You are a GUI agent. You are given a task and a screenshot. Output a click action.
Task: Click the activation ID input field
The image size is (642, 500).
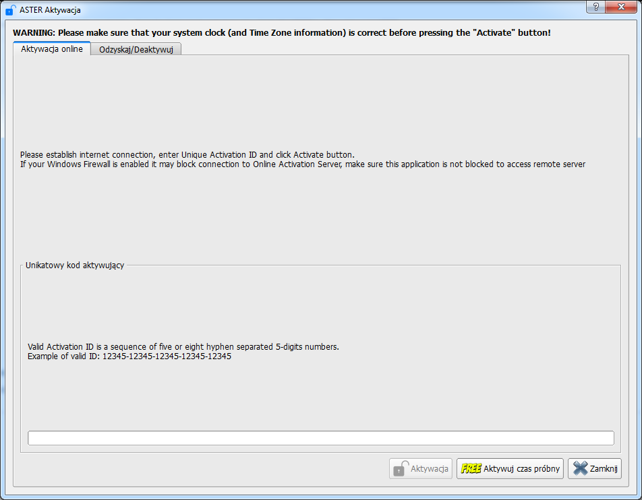click(x=321, y=438)
